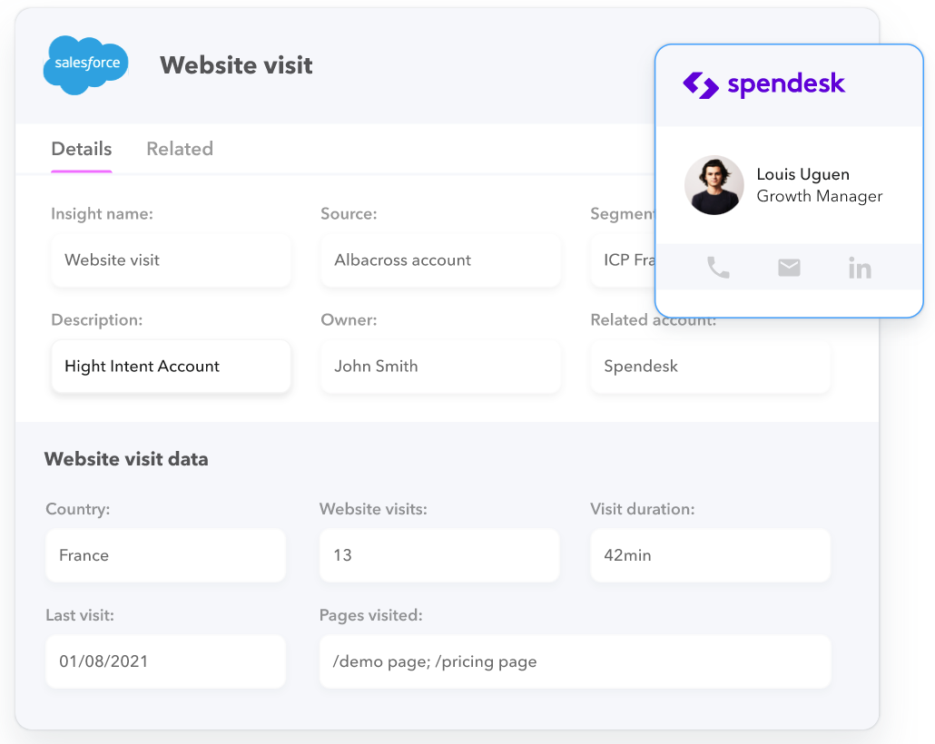Click the Visit duration field '42min'
This screenshot has width=935, height=744.
click(710, 555)
